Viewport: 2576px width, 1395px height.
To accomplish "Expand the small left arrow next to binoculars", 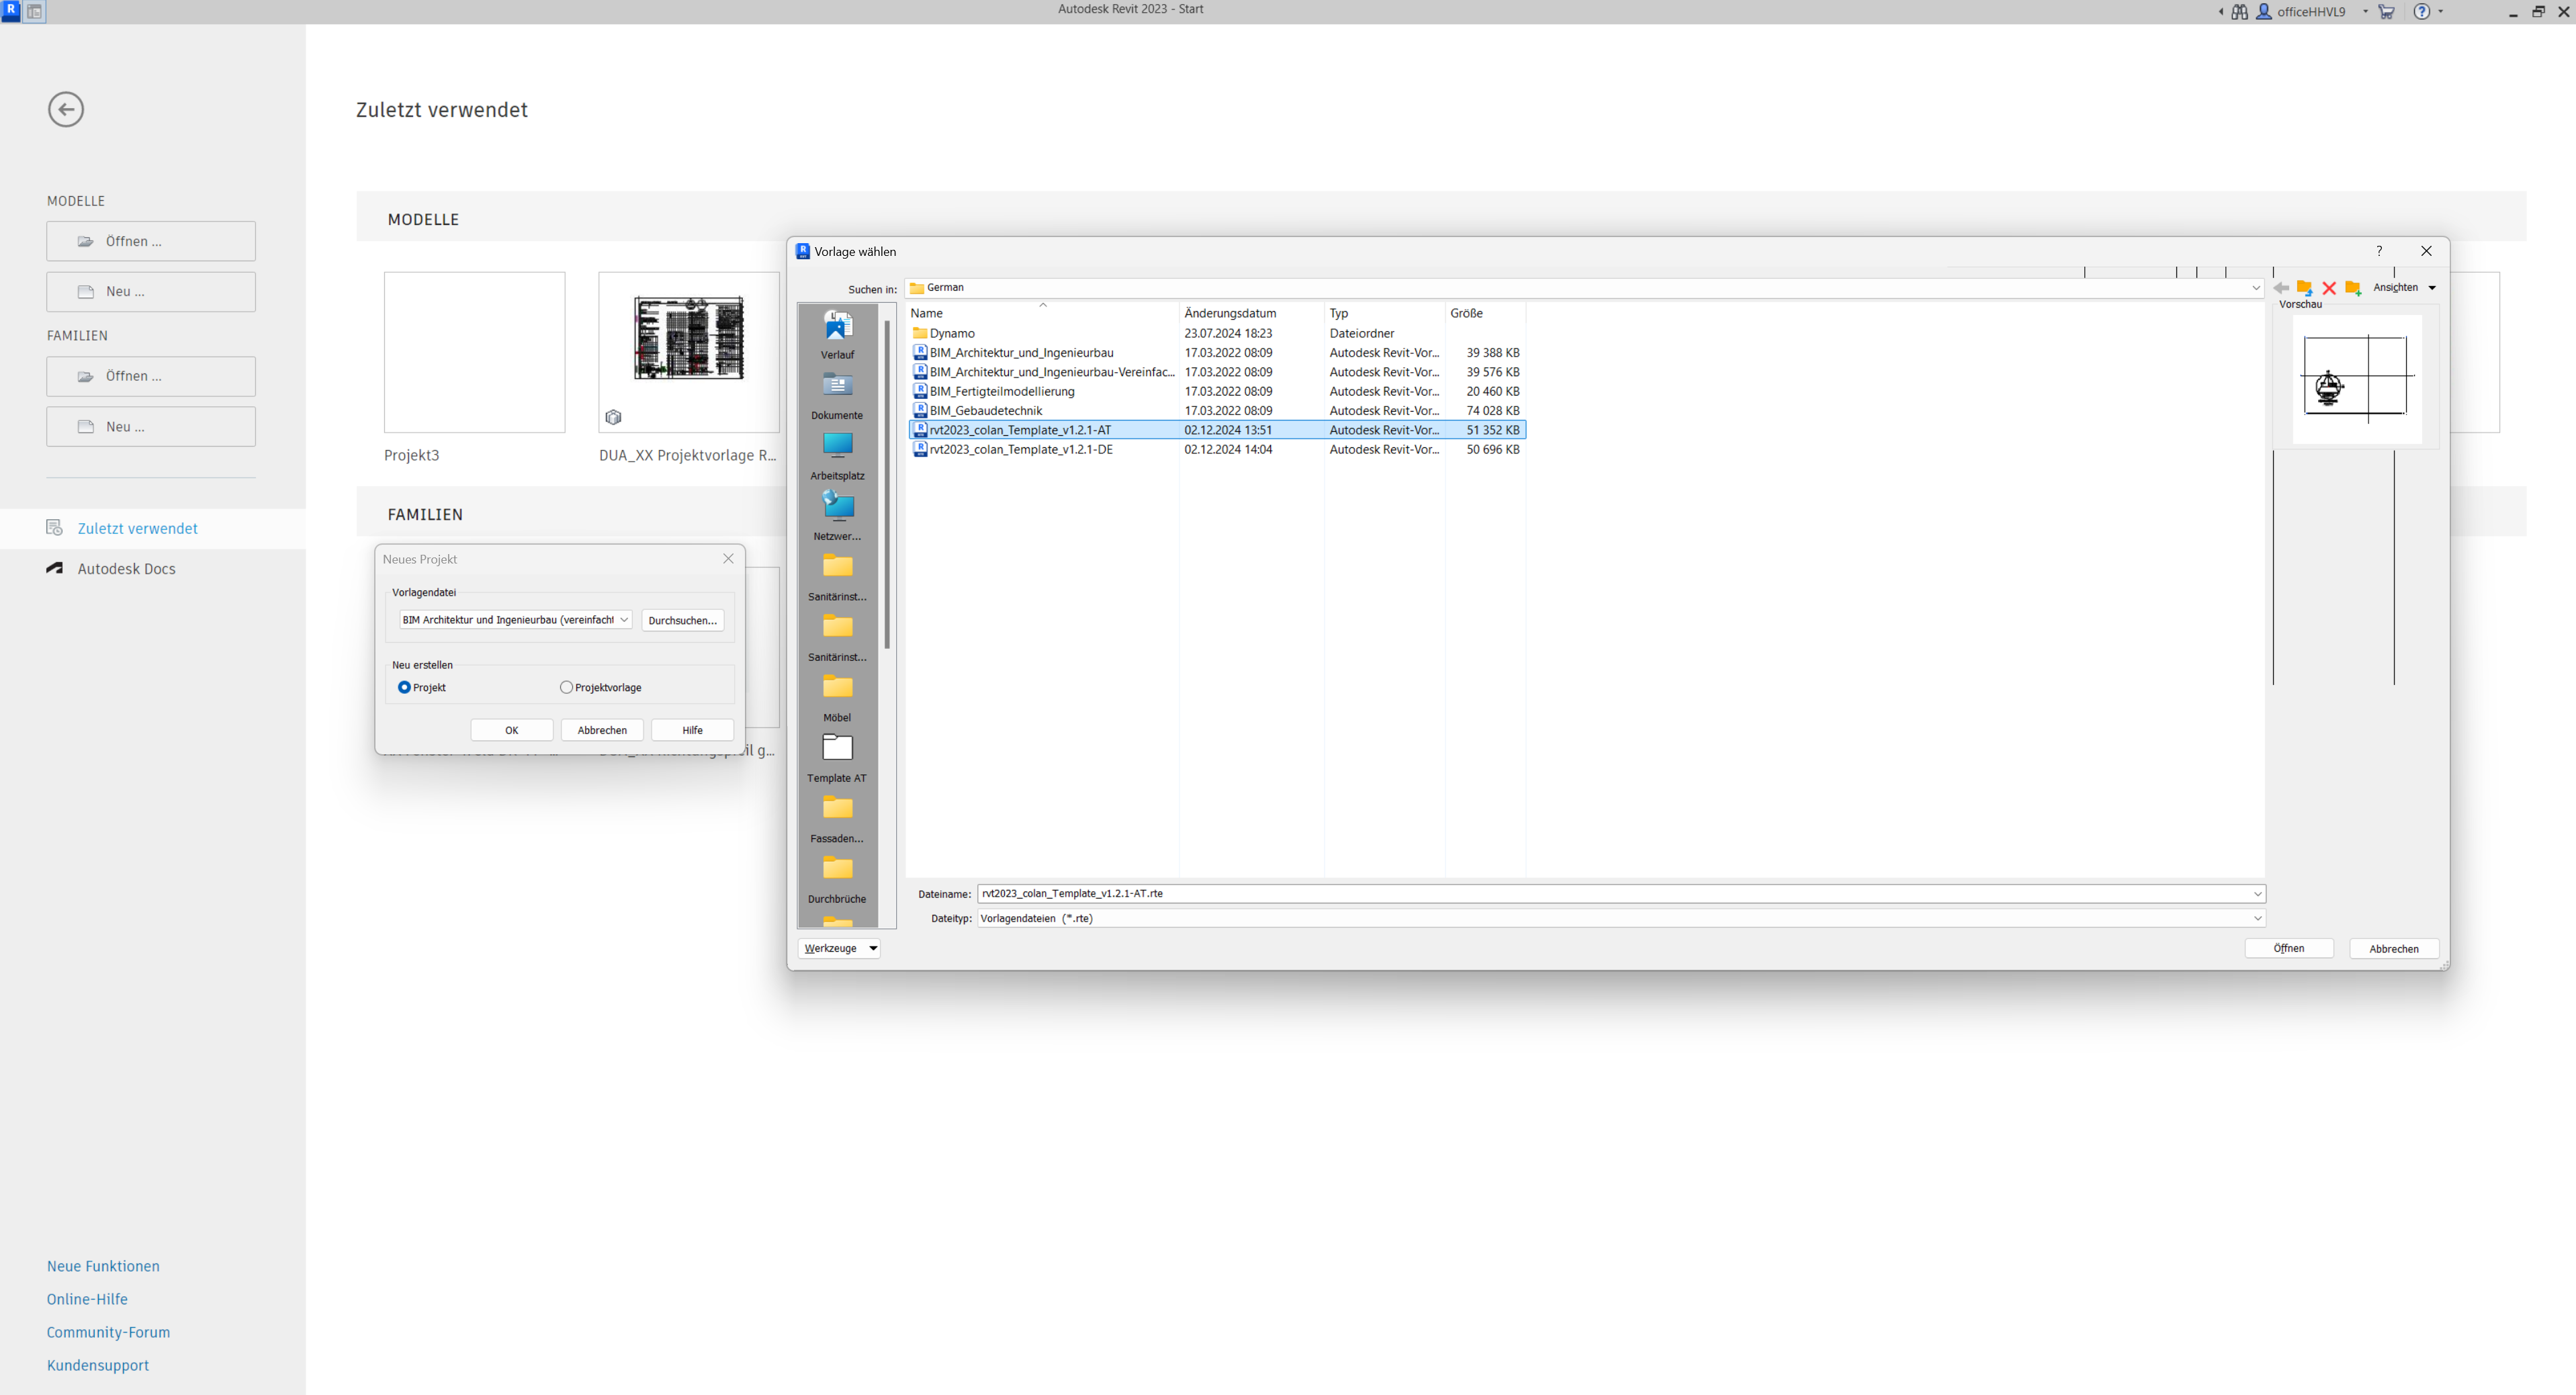I will coord(2221,12).
